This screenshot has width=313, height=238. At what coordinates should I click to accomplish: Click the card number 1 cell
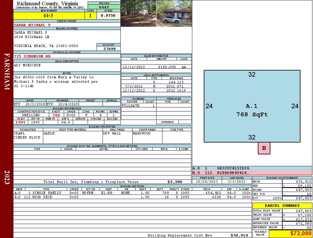[90, 15]
